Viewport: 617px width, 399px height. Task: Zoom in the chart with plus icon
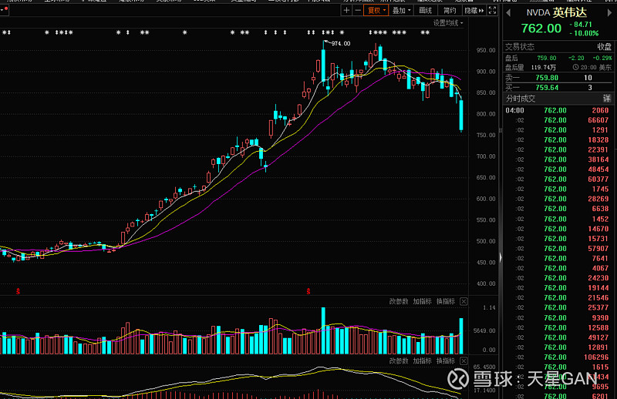point(346,11)
